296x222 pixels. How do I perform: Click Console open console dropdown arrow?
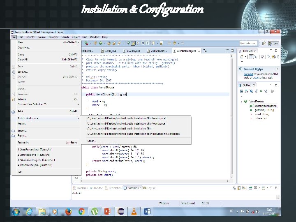(x=267, y=188)
